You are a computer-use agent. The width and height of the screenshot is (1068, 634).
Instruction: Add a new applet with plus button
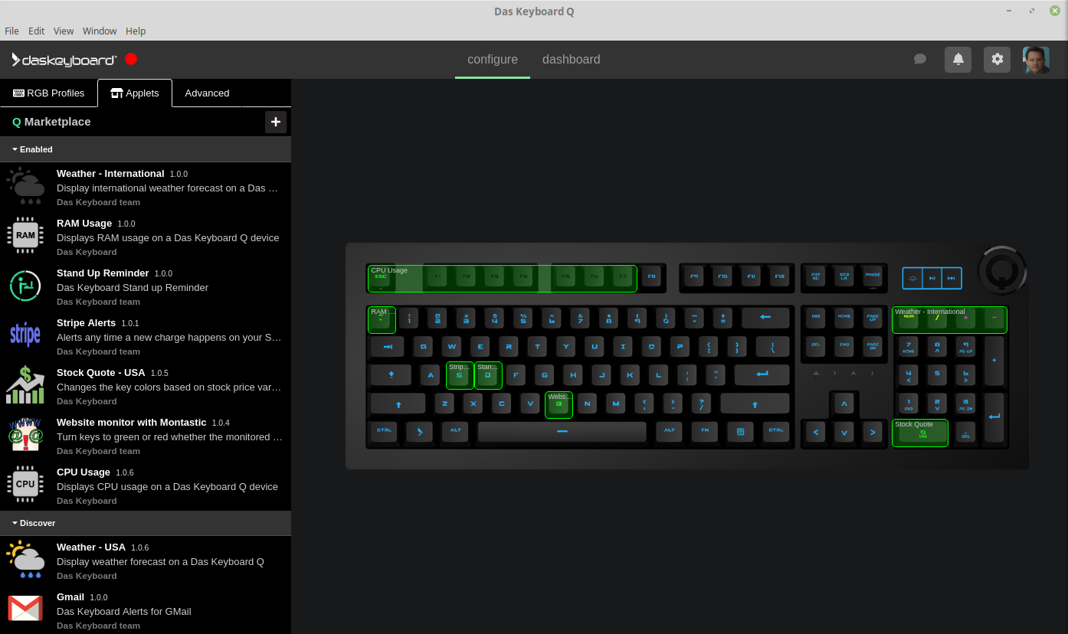[x=275, y=122]
